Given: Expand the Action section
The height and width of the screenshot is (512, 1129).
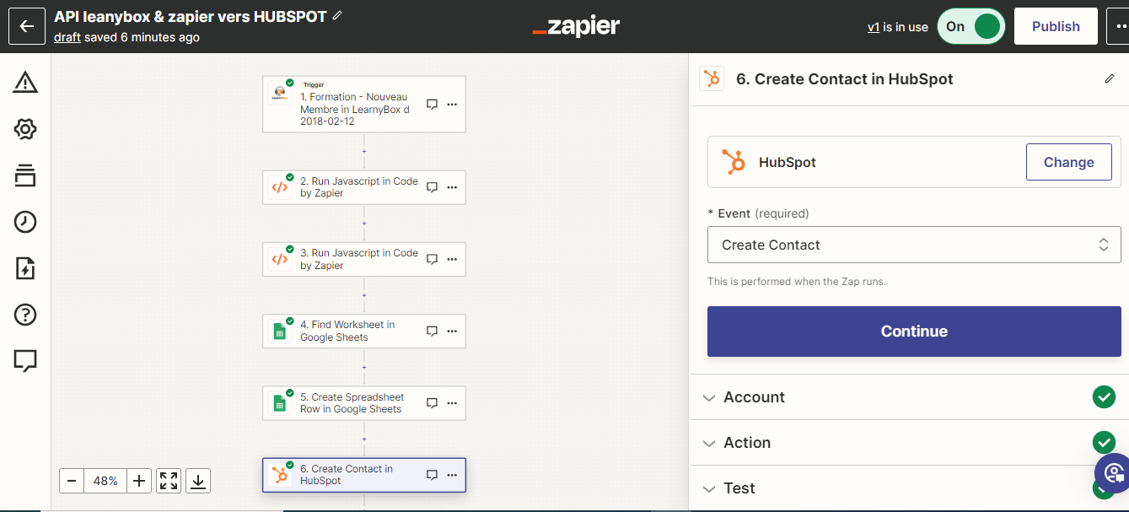Looking at the screenshot, I should pyautogui.click(x=909, y=443).
